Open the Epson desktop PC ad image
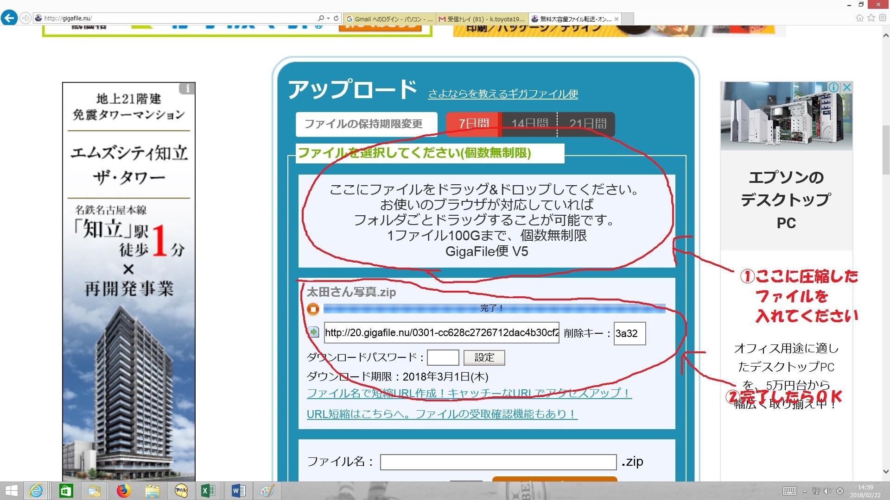Viewport: 890px width, 500px height. 786,116
